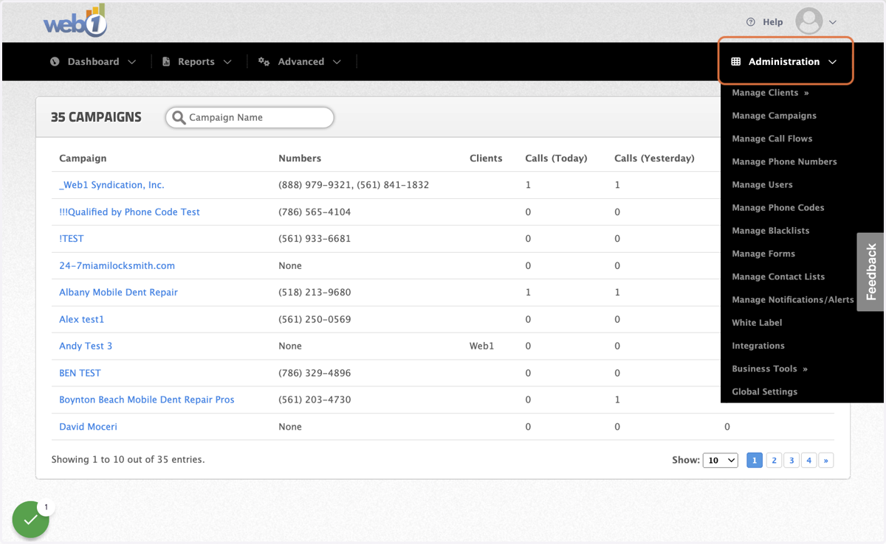The image size is (886, 544).
Task: Click the Web1 logo
Action: point(75,21)
